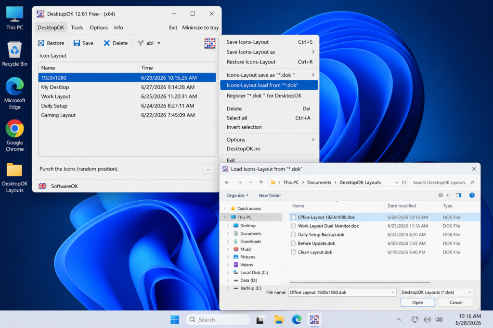493x328 pixels.
Task: Open File Explorer from the taskbar
Action: point(279,319)
